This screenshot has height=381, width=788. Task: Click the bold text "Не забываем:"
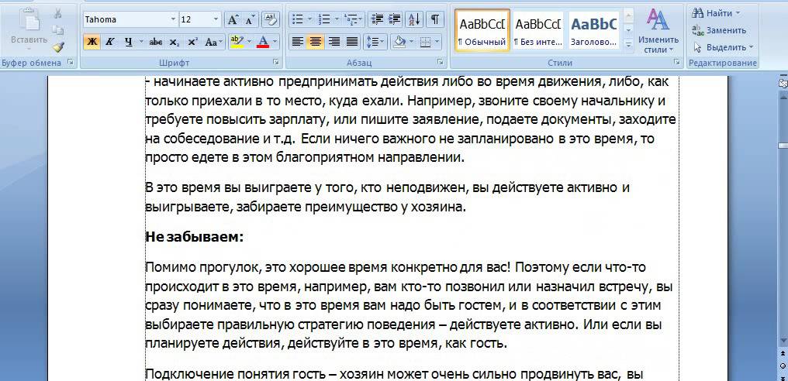[195, 237]
